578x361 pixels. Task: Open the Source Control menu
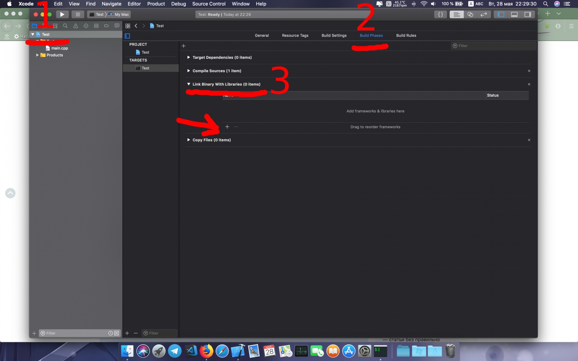point(209,4)
